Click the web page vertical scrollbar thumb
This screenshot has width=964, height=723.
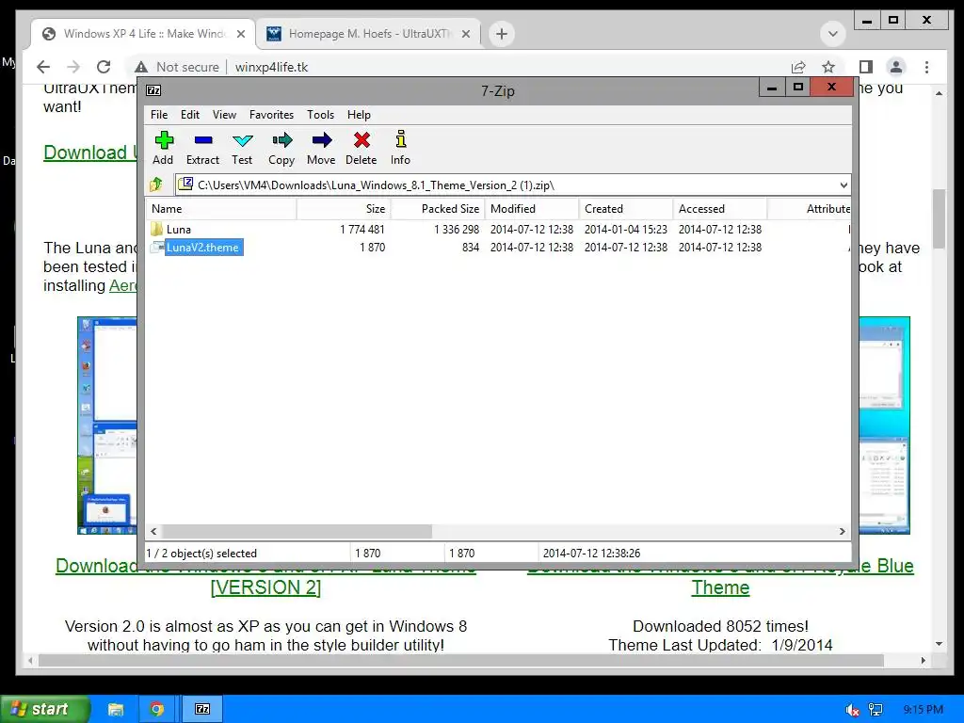pyautogui.click(x=939, y=218)
